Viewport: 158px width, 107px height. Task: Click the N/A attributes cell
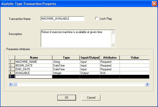(x=110, y=73)
